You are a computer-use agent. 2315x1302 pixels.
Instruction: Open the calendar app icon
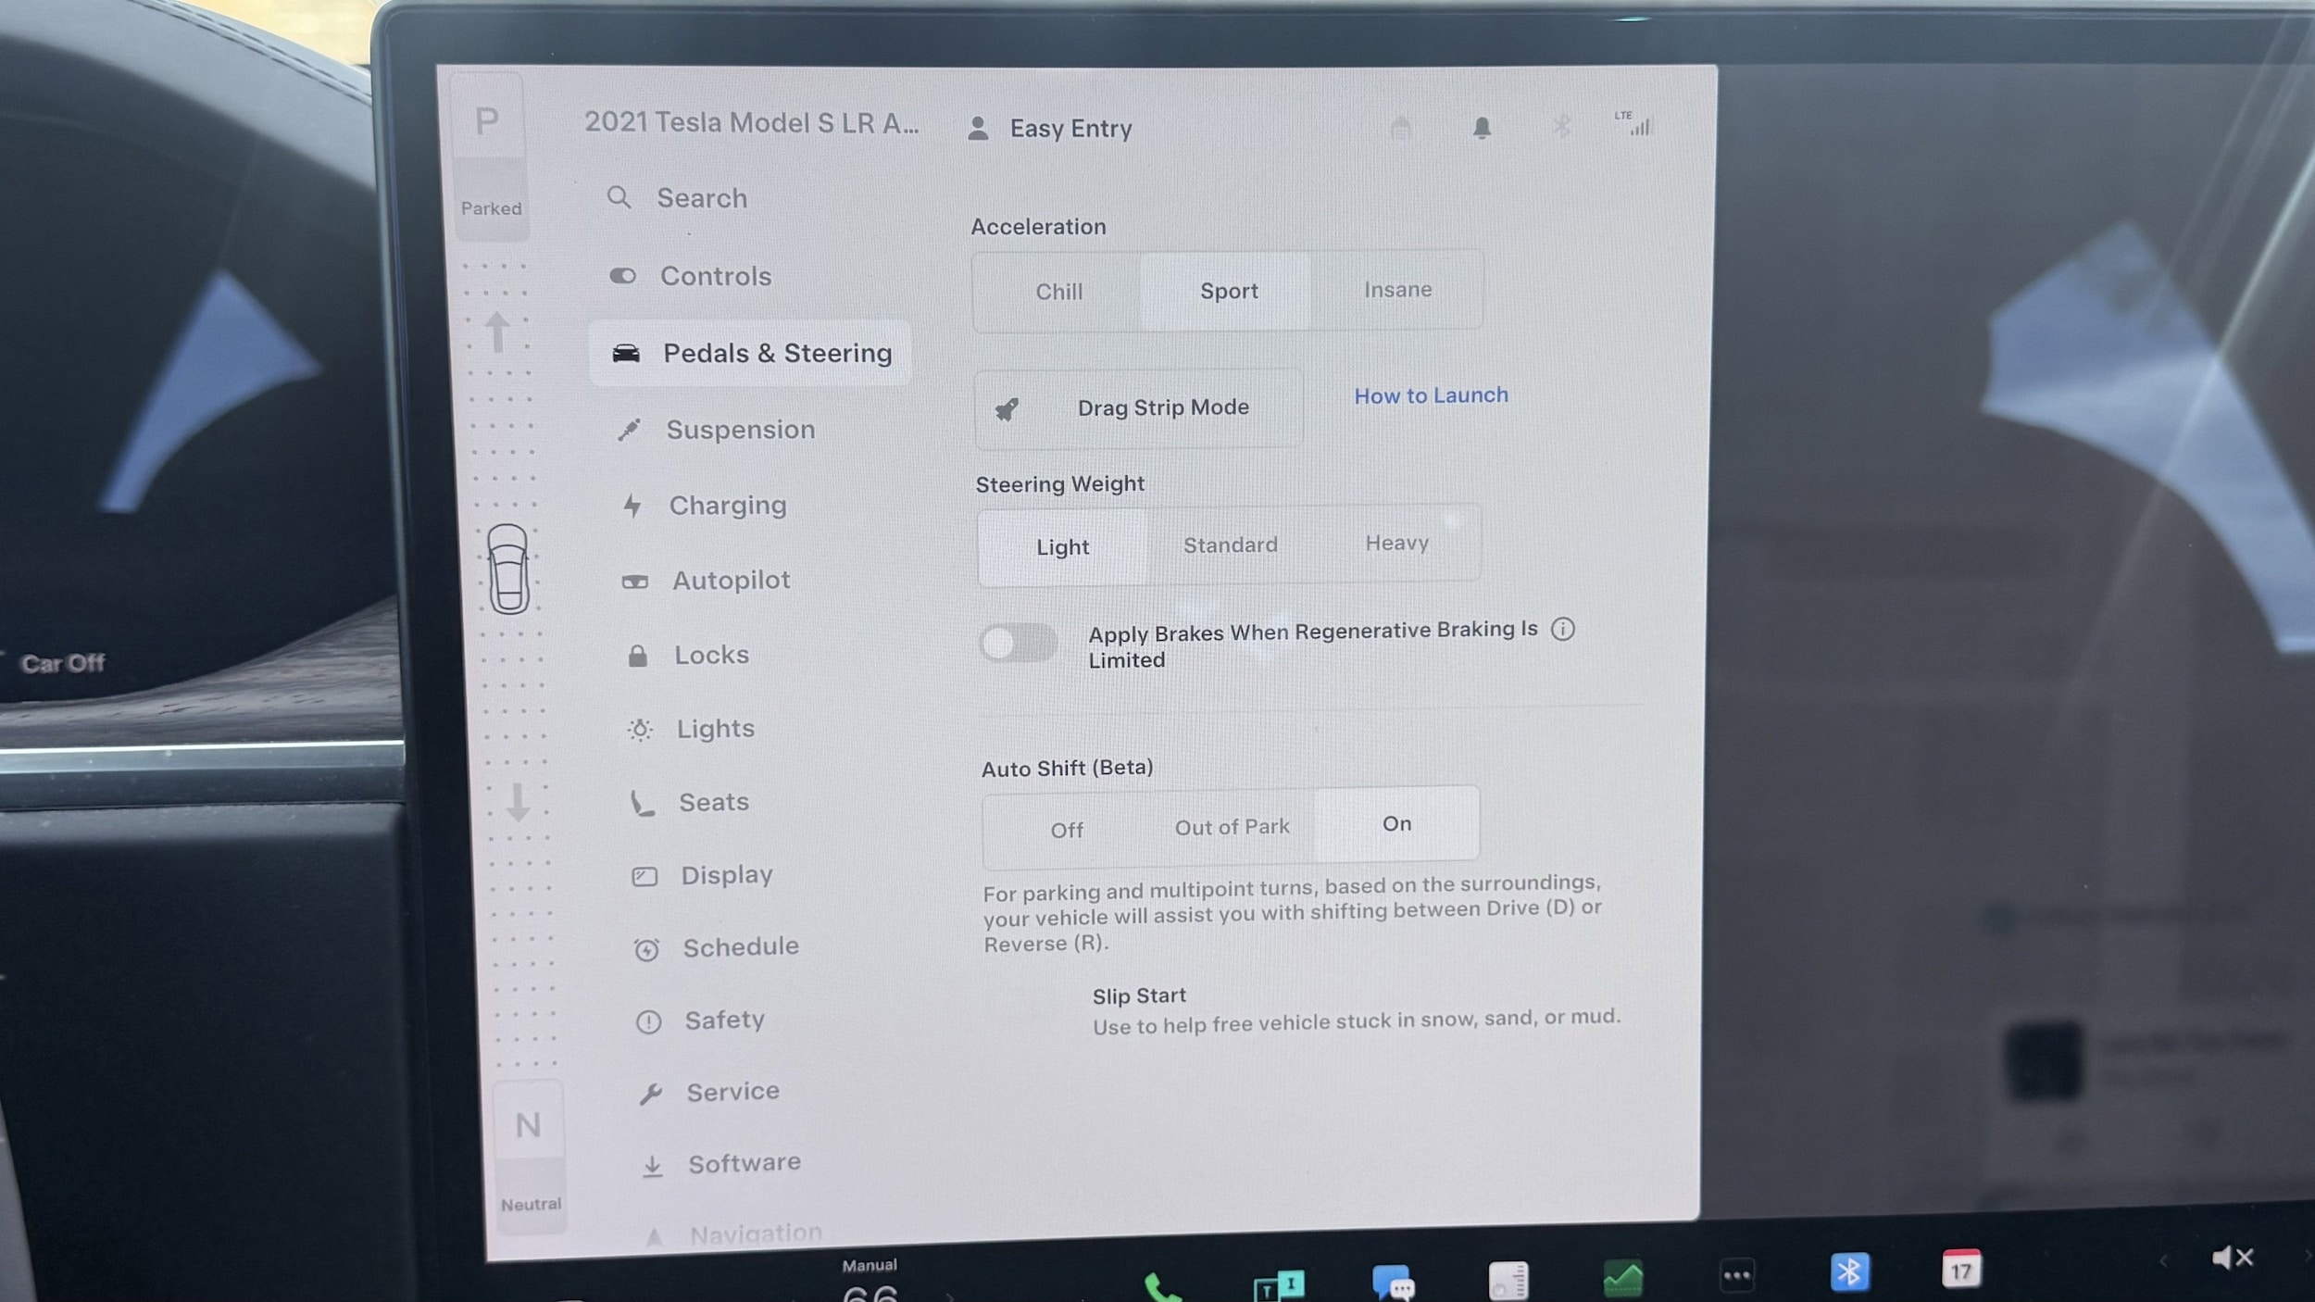click(x=1960, y=1269)
